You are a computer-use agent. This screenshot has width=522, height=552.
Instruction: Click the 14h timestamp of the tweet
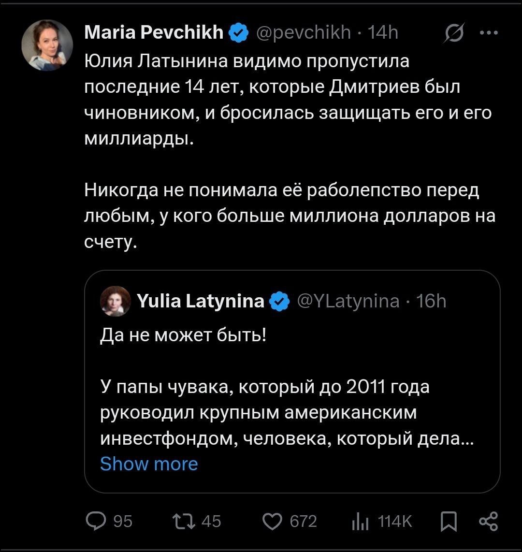[383, 33]
